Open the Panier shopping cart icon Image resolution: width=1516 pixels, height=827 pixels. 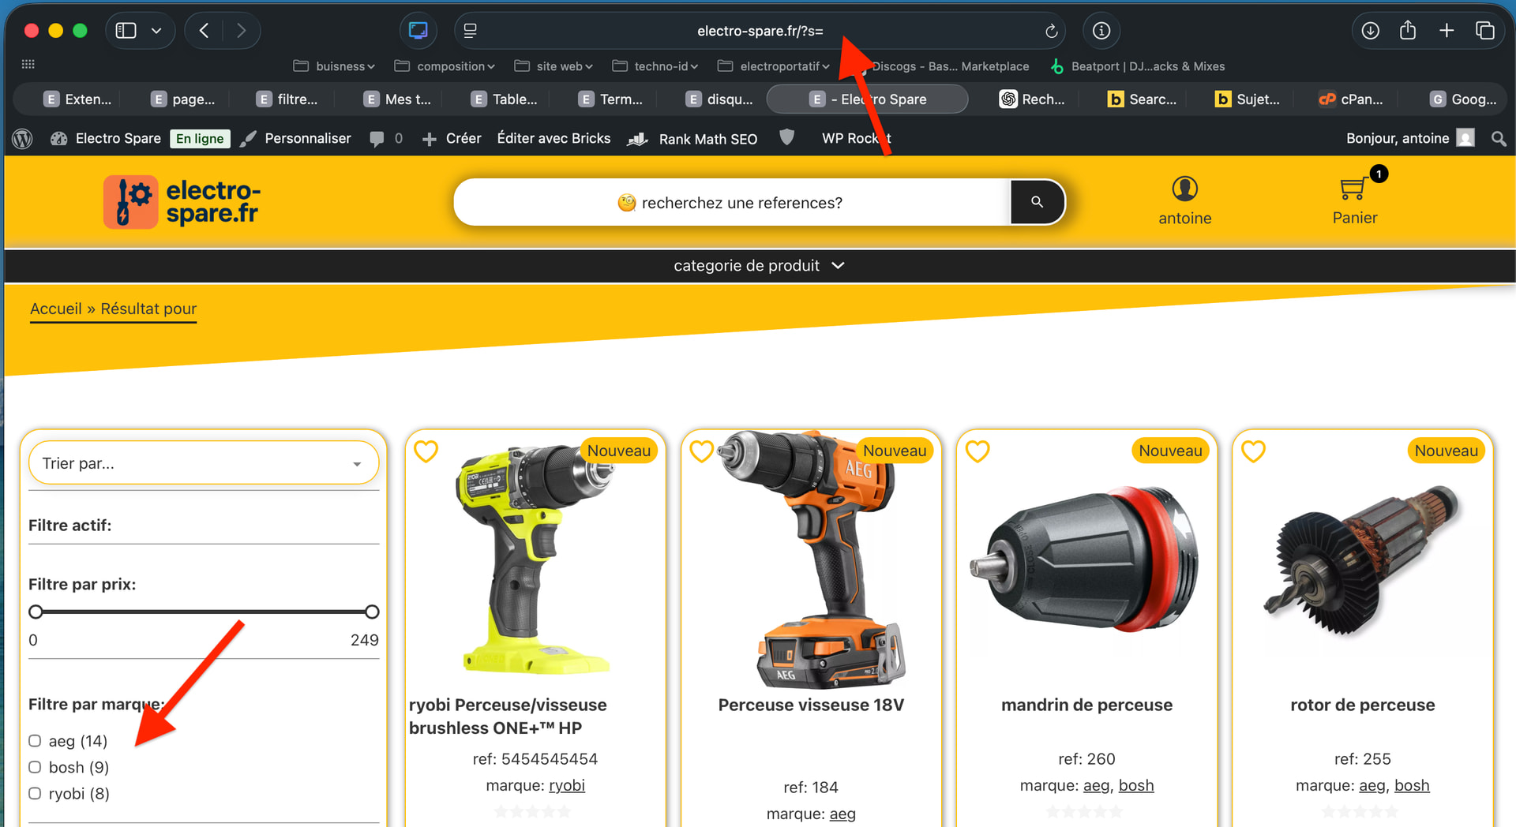click(x=1353, y=189)
